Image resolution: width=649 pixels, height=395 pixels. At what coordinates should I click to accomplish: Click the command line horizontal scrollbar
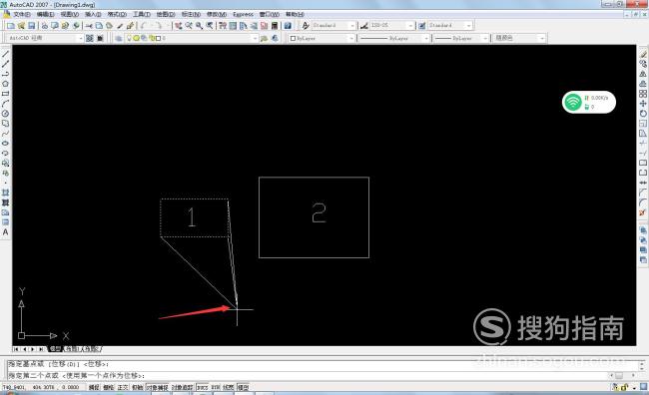coord(623,376)
